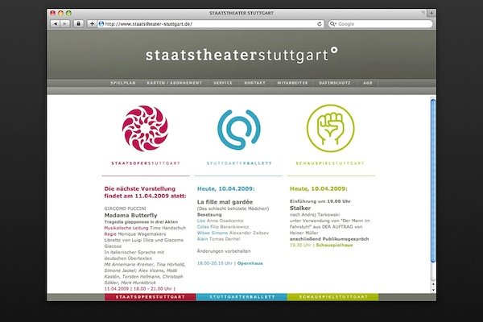Click the green fist Schauspiel logo

click(331, 128)
